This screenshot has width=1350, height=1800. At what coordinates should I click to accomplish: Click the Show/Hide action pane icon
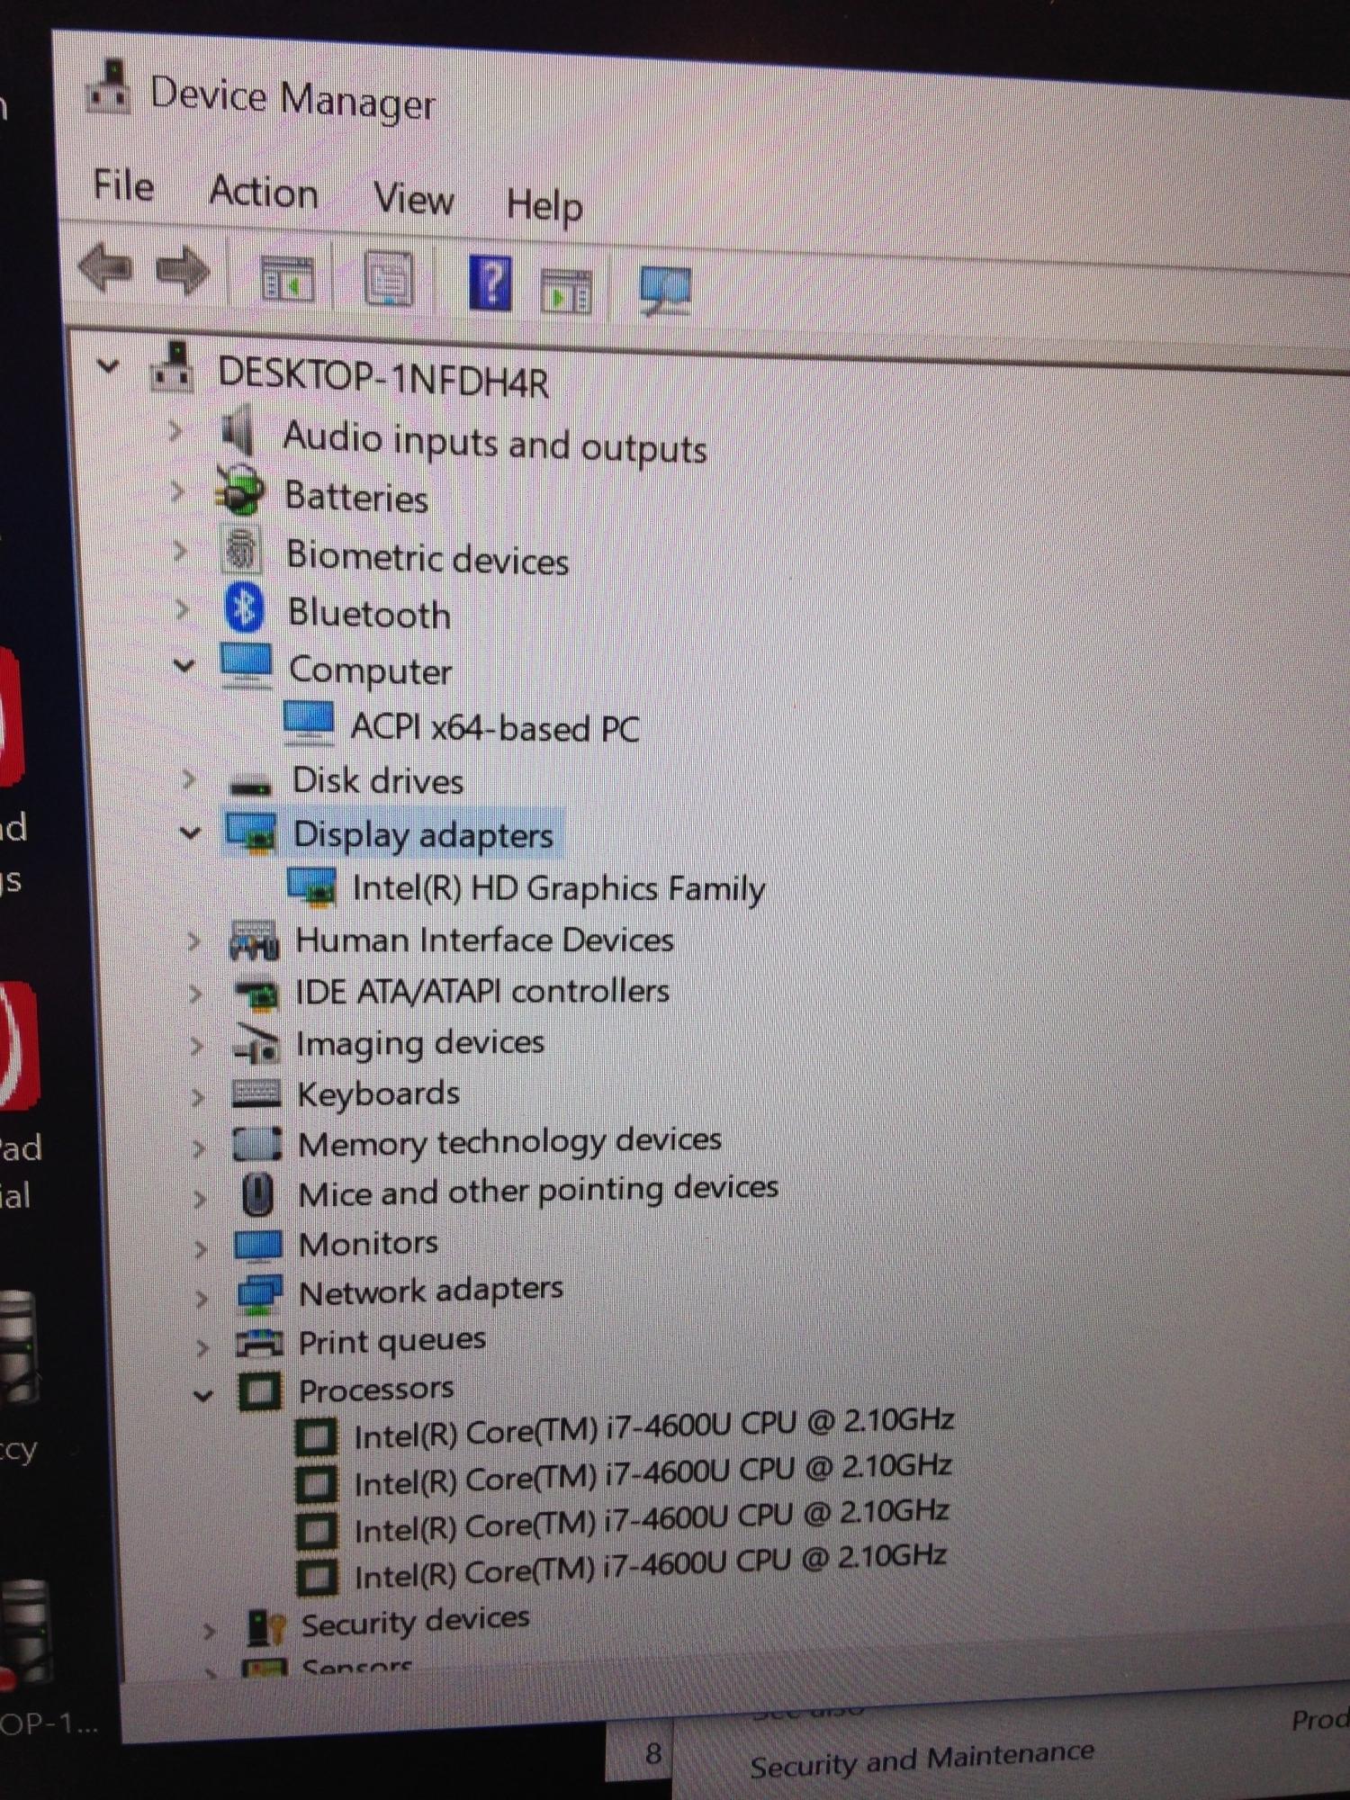coord(565,289)
